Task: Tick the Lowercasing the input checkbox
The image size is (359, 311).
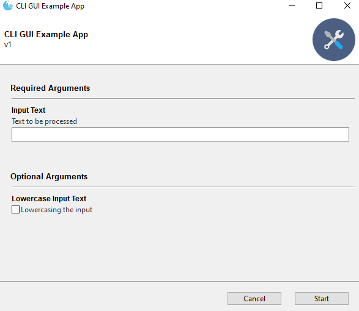Action: coord(15,209)
